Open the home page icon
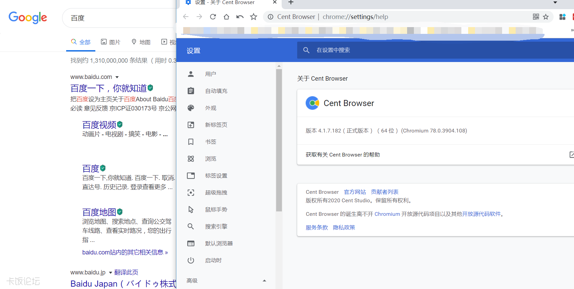The height and width of the screenshot is (289, 574). coord(226,17)
